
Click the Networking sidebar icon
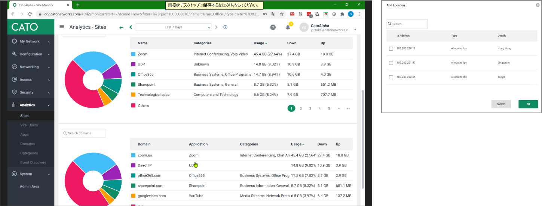[x=14, y=67]
